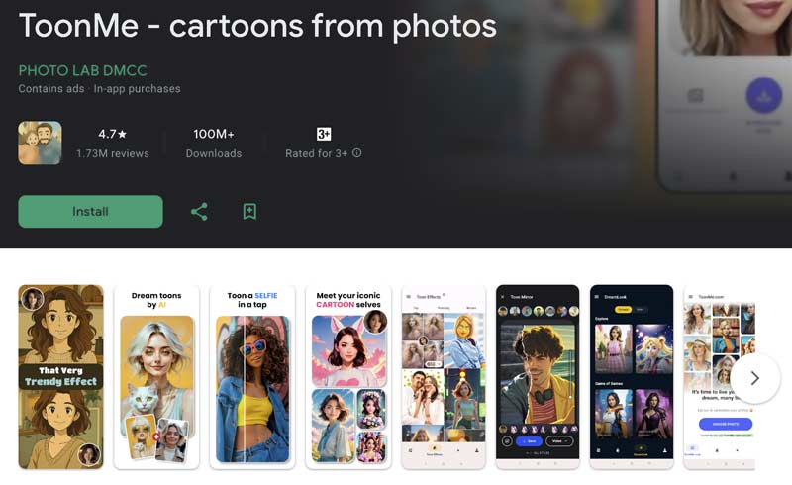
Task: Open That Very Trendy Effect screenshot
Action: coord(60,377)
